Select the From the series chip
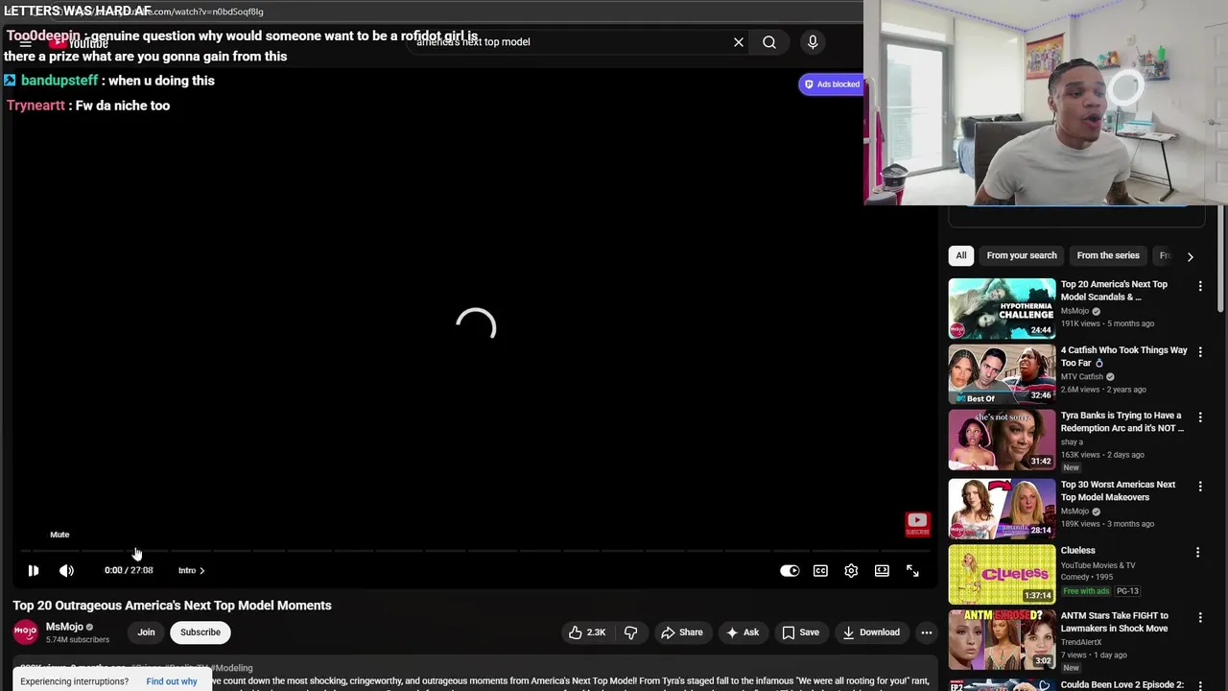1228x691 pixels. coord(1107,255)
